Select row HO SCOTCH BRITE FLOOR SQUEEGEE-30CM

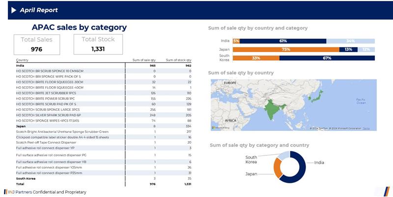pyautogui.click(x=104, y=82)
